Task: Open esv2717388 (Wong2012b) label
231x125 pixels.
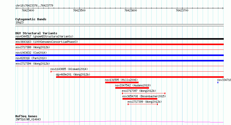Action: pyautogui.click(x=33, y=47)
